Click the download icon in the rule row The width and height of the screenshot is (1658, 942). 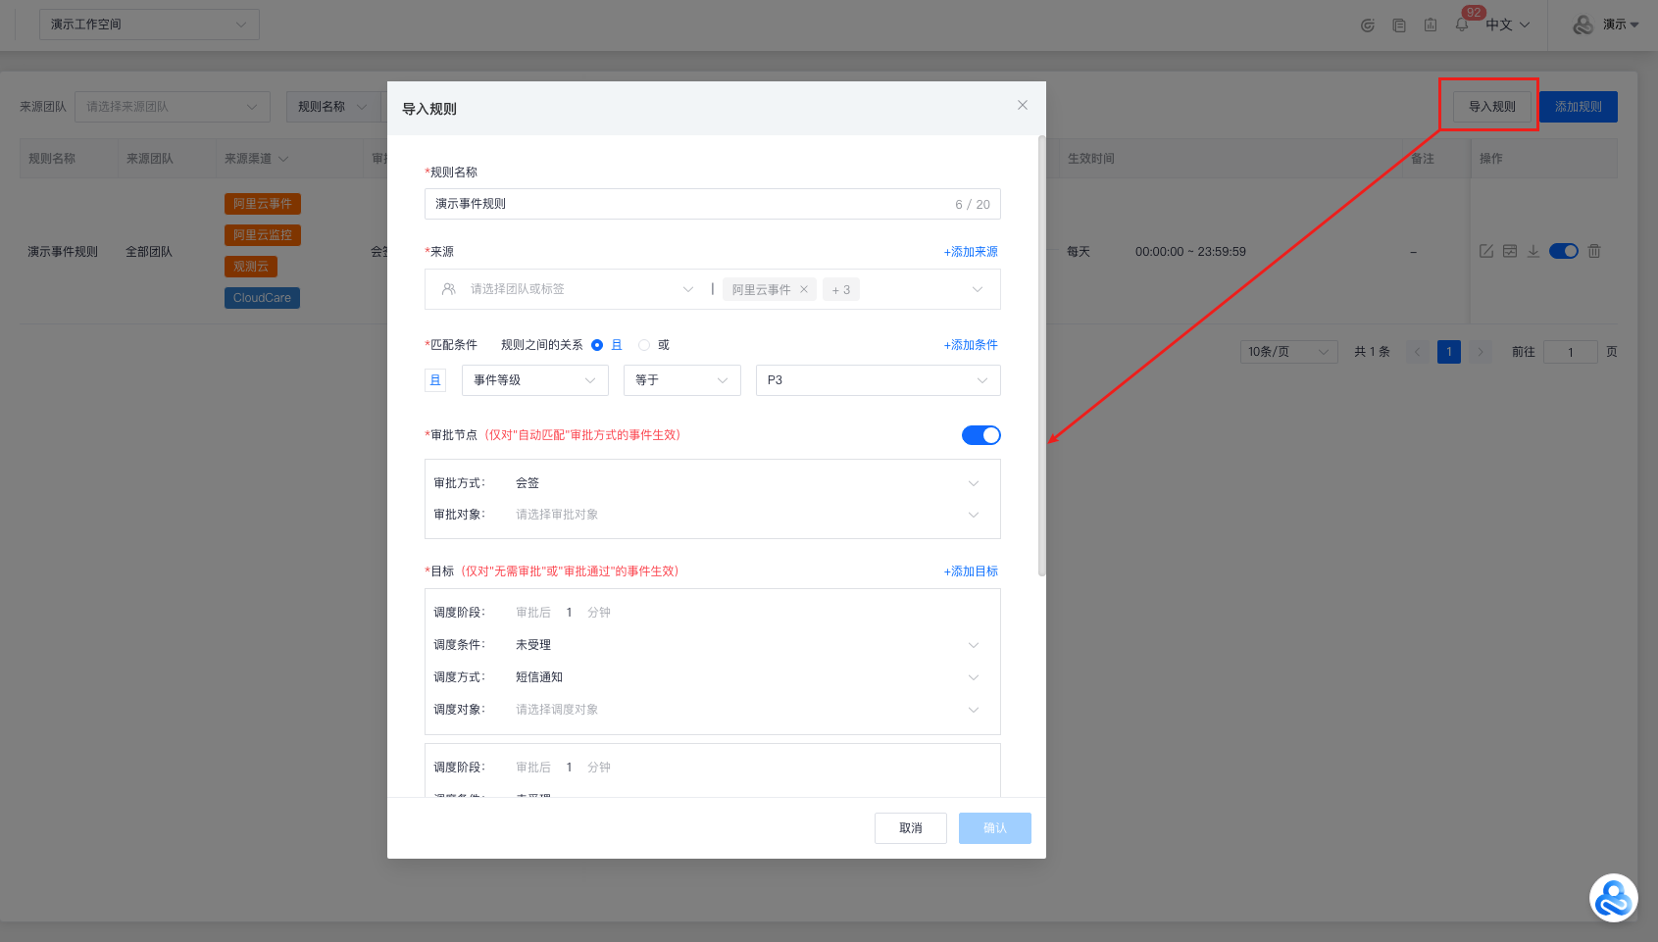tap(1533, 251)
